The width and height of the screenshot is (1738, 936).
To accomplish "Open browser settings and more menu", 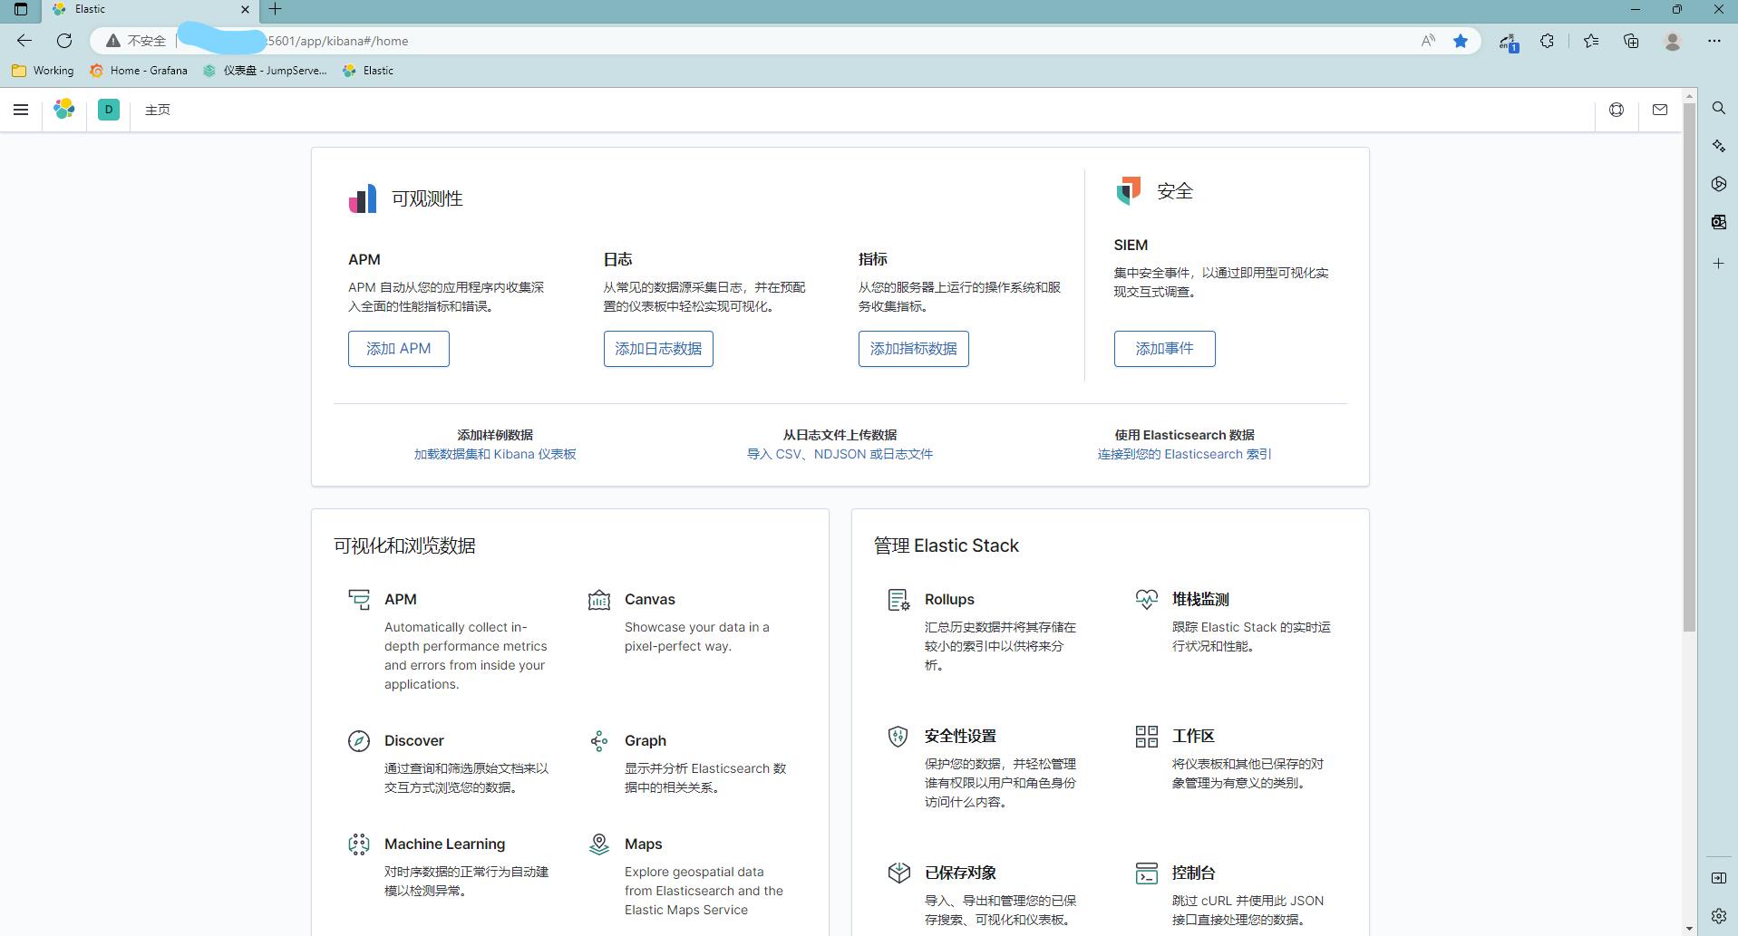I will (x=1714, y=41).
